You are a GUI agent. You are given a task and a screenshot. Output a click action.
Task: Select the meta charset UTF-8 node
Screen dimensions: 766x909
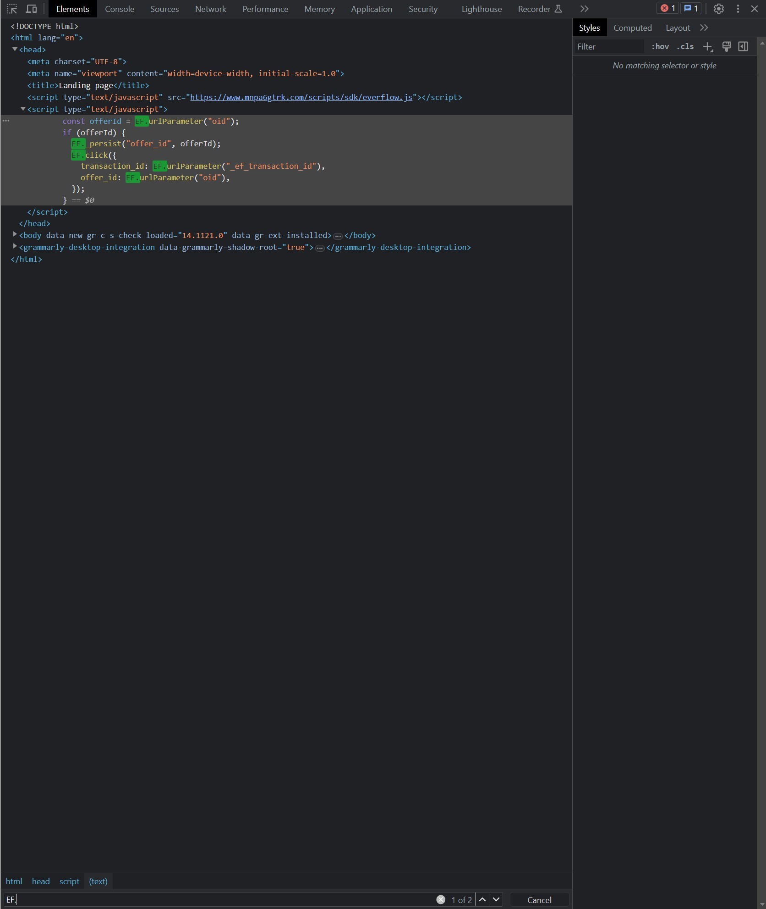[77, 61]
